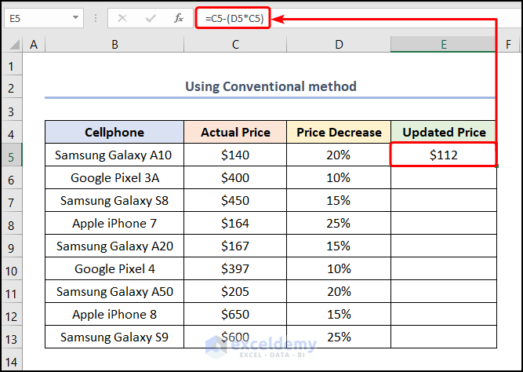
Task: Select column B header
Action: click(114, 46)
